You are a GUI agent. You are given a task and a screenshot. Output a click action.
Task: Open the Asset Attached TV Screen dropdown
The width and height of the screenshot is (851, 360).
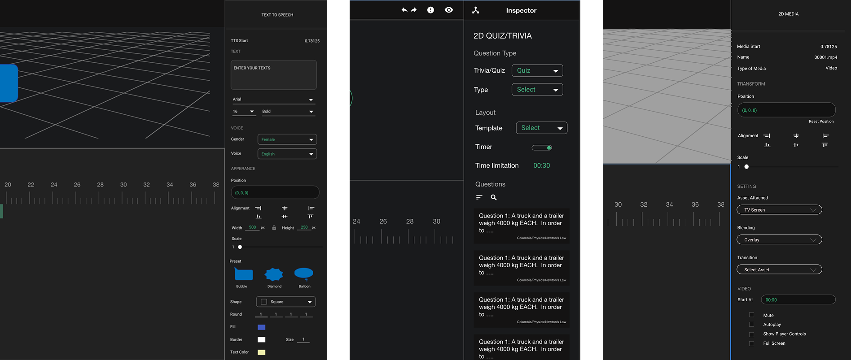[780, 210]
